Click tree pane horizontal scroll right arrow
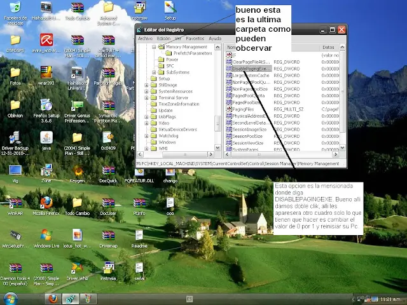The width and height of the screenshot is (407, 305). (210, 154)
